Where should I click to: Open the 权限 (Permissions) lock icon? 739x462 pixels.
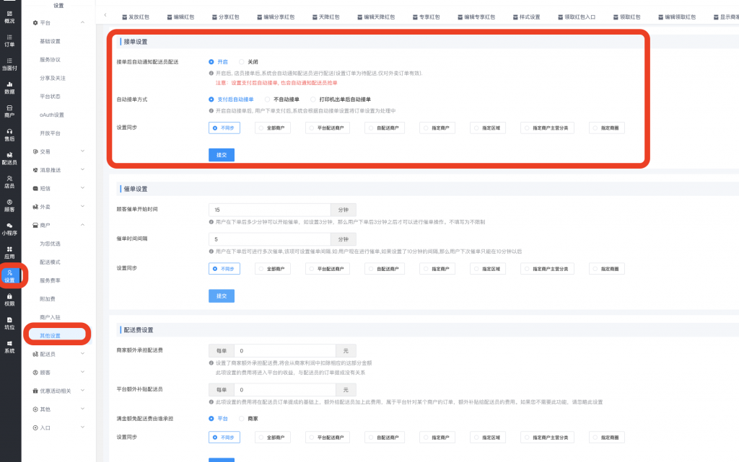[9, 299]
